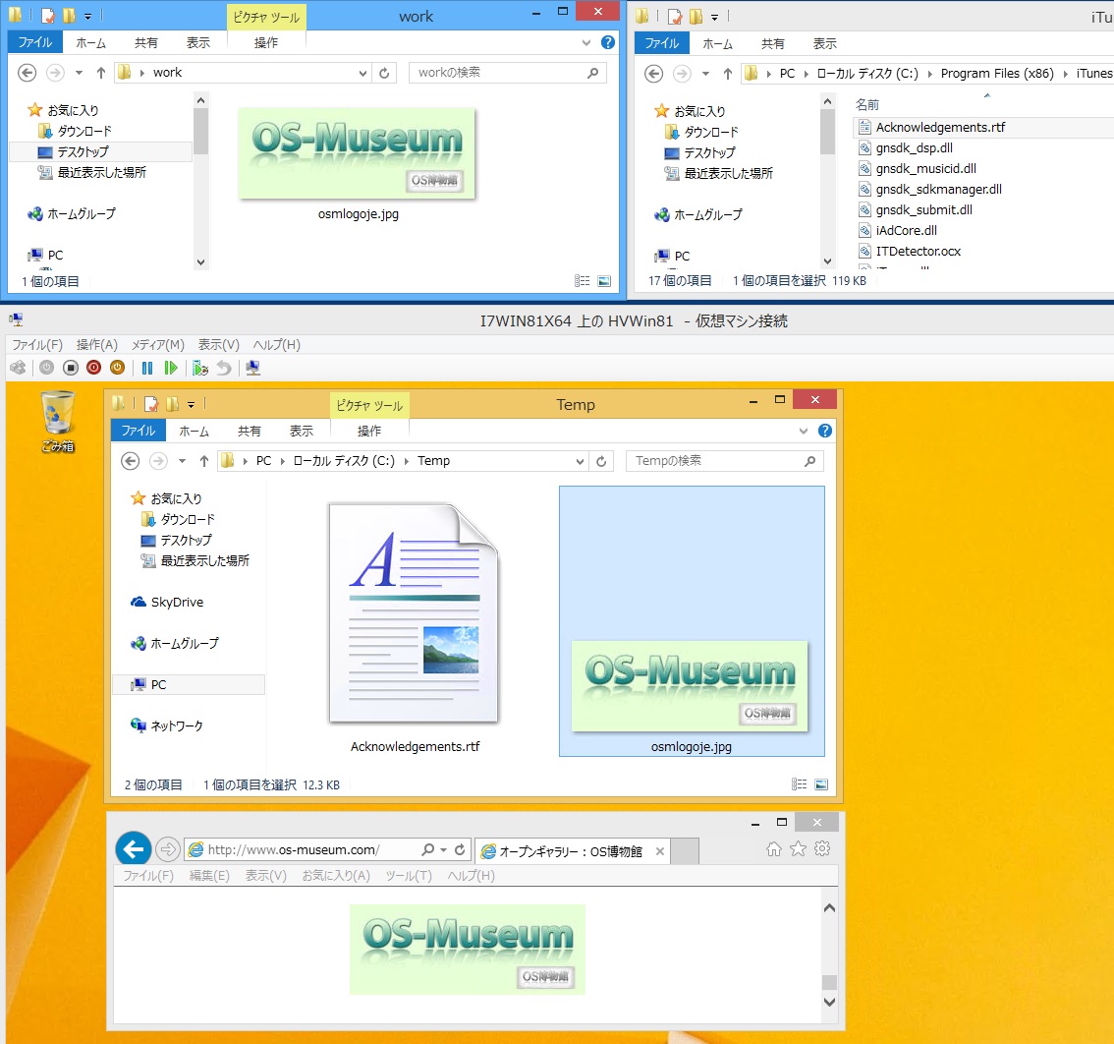Click the VM Turn Off stop icon
The width and height of the screenshot is (1114, 1044).
[x=71, y=368]
